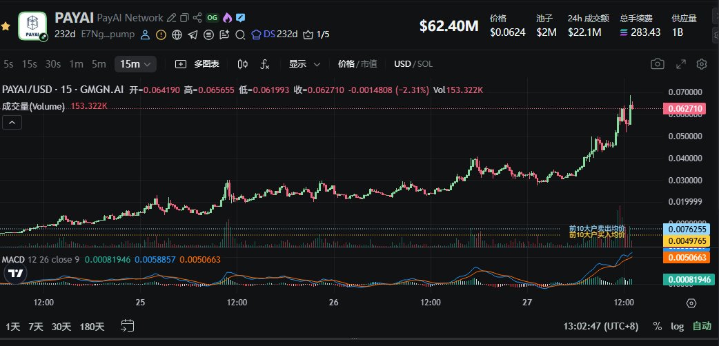Open the go-to-date calendar icon
Screen dimensions: 719x346
[127, 325]
